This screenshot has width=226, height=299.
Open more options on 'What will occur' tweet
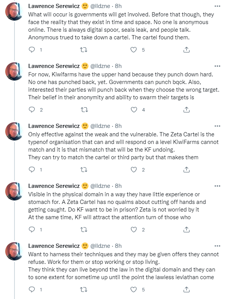[x=217, y=6]
